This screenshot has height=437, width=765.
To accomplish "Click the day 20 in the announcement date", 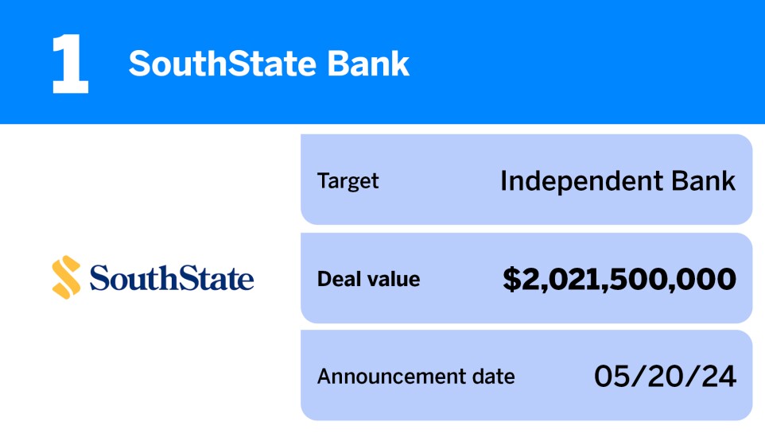I will tap(666, 376).
